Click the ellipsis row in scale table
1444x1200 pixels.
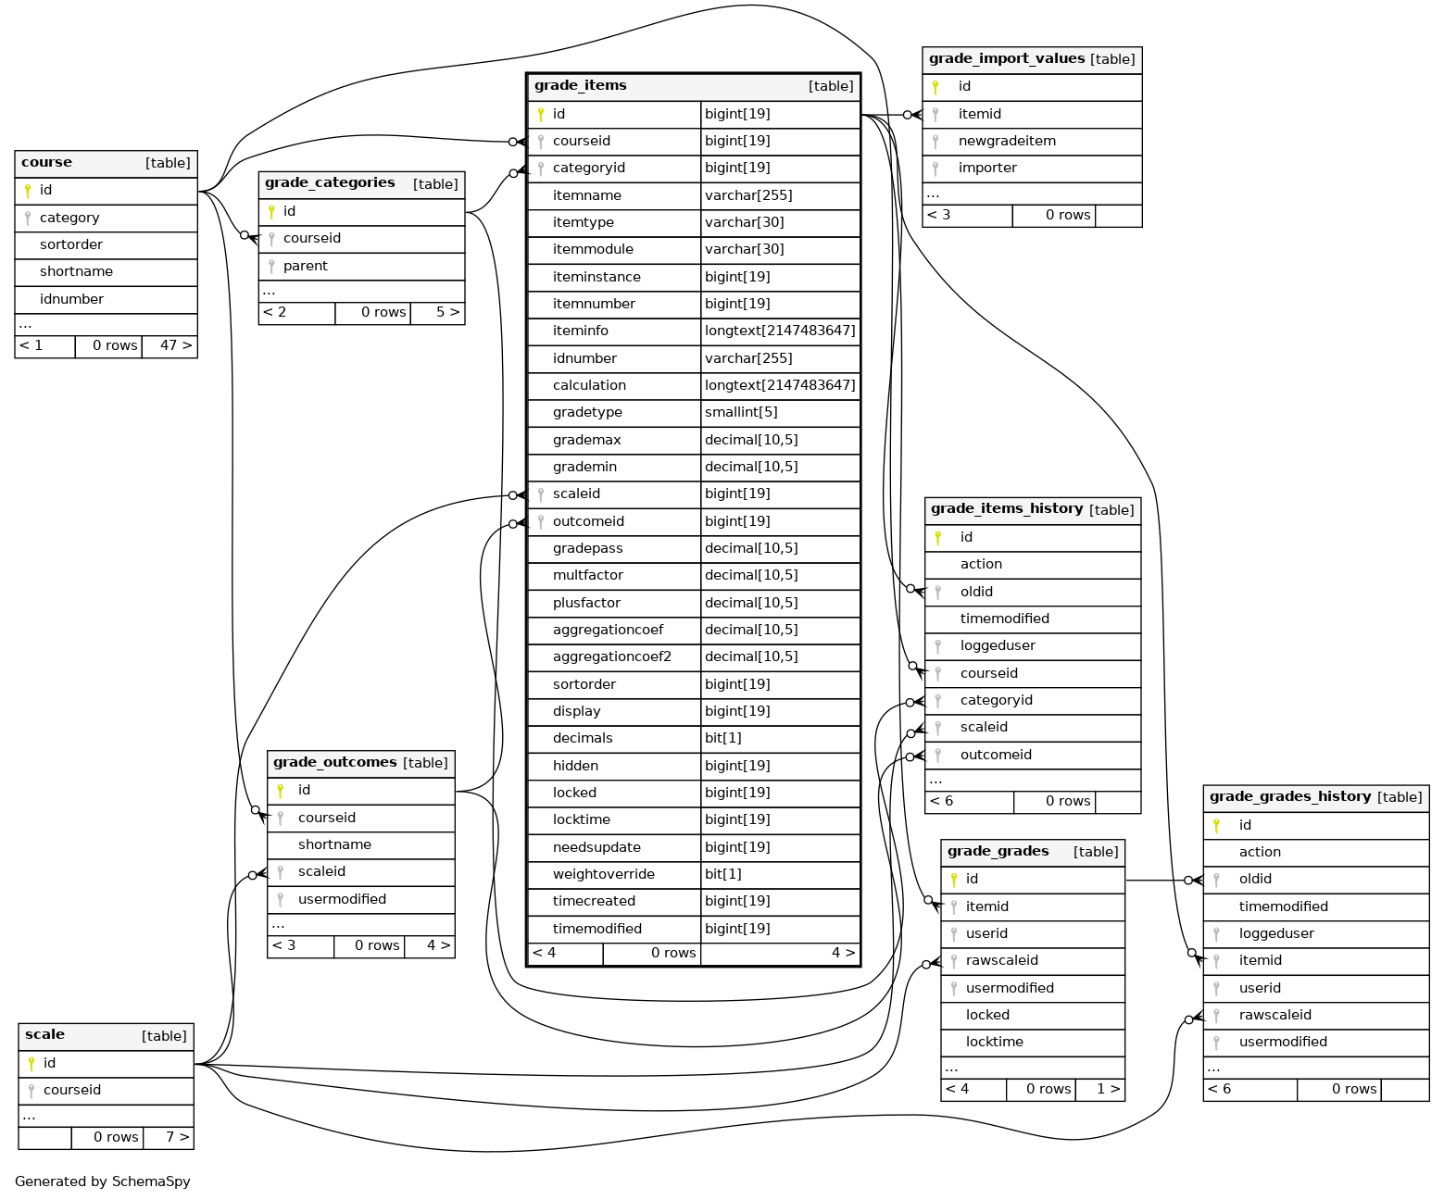tap(107, 1117)
